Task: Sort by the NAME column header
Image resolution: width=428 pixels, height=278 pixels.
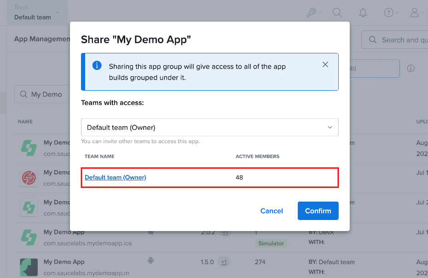Action: point(25,122)
